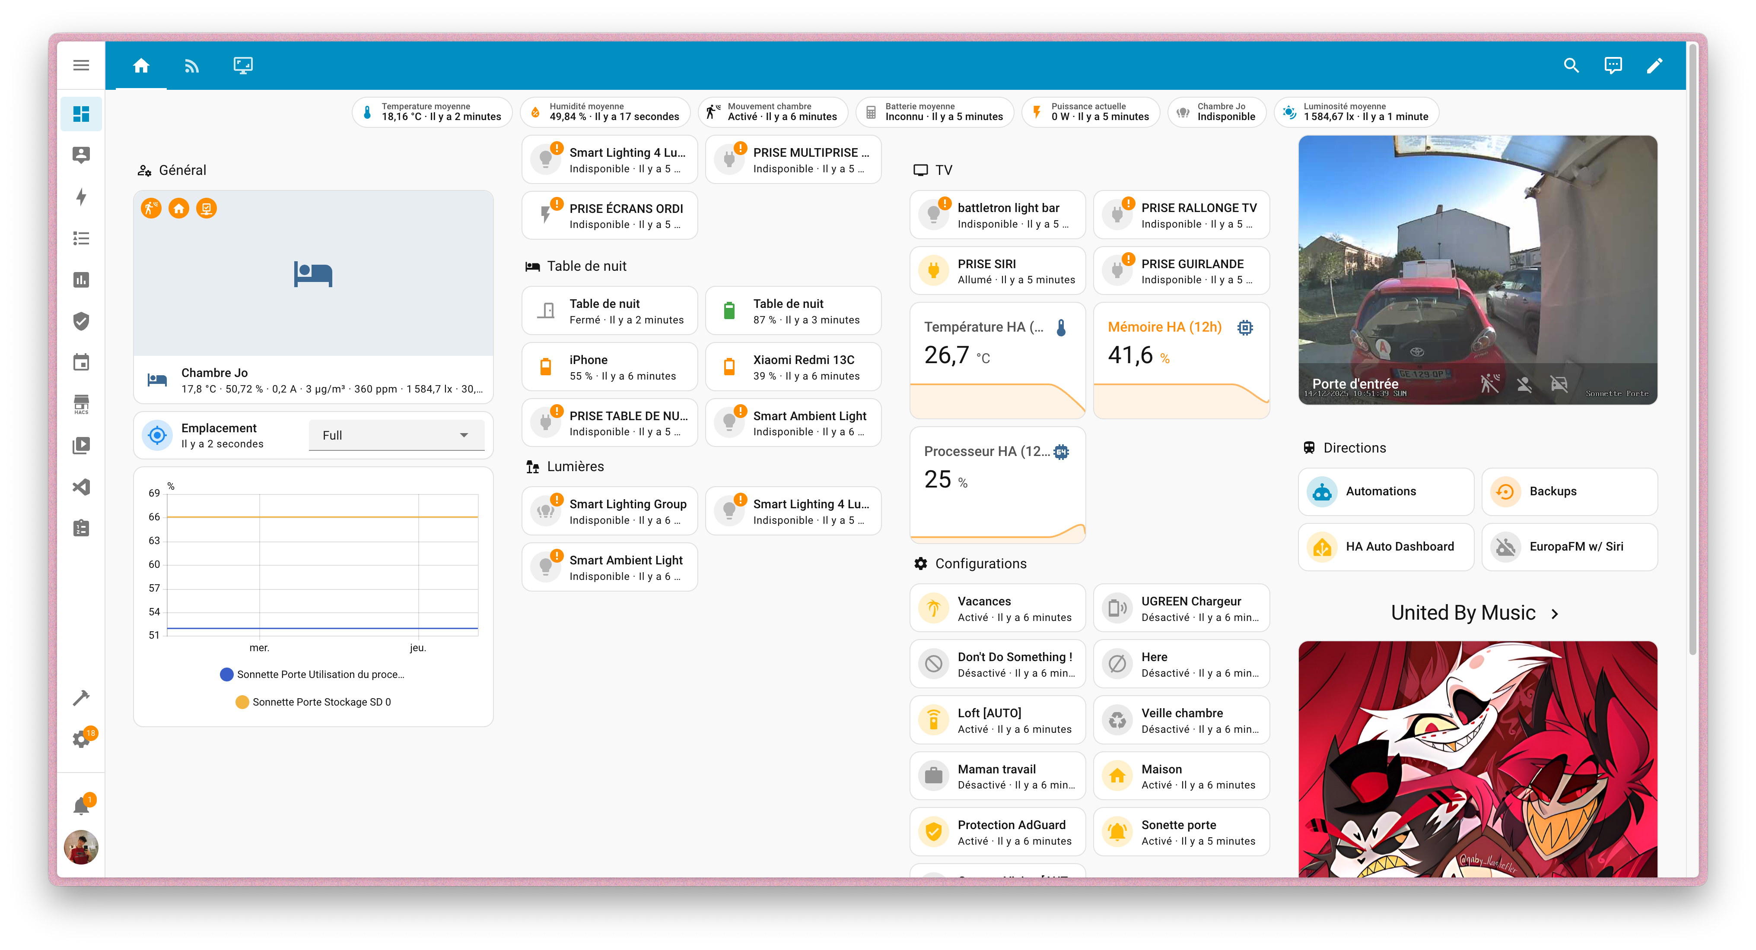Open user profile avatar

(x=81, y=847)
